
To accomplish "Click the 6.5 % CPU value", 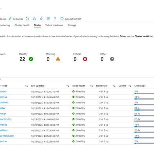I will point(137,114).
